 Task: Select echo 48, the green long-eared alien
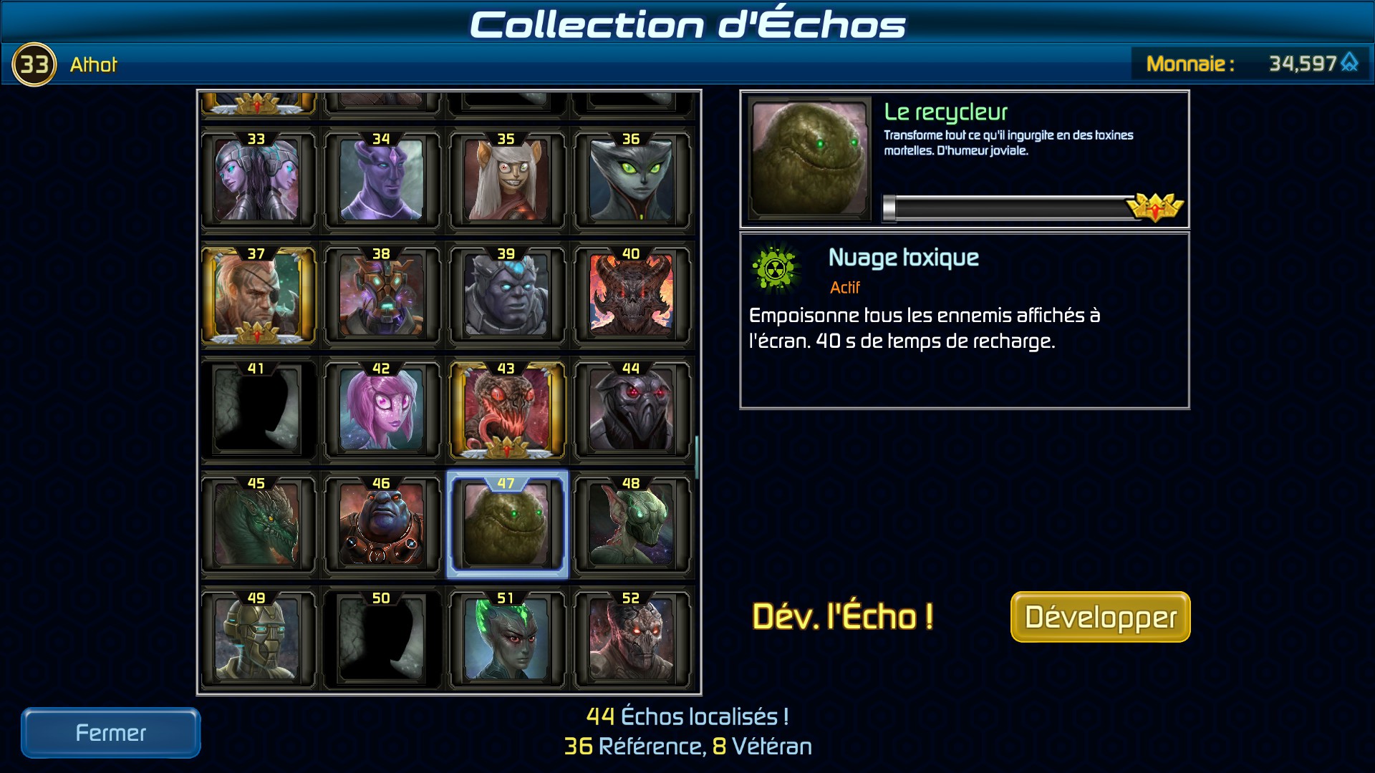click(632, 524)
